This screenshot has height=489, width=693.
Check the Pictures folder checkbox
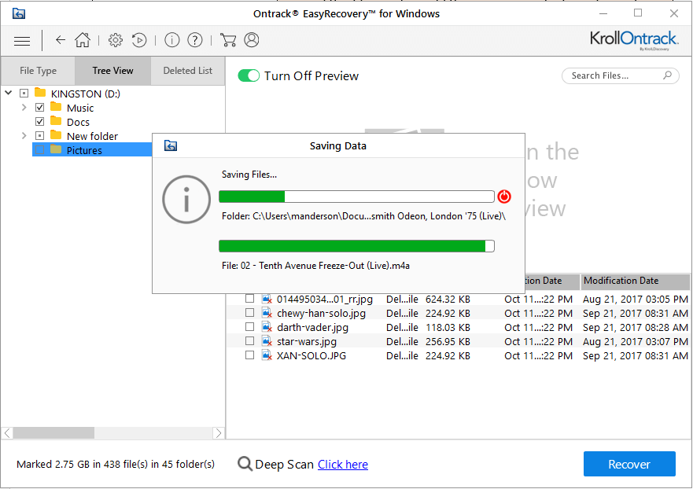point(40,150)
